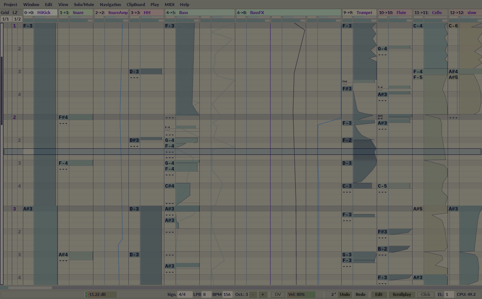Image resolution: width=482 pixels, height=299 pixels.
Task: Open the Solo/Mute menu
Action: click(84, 5)
